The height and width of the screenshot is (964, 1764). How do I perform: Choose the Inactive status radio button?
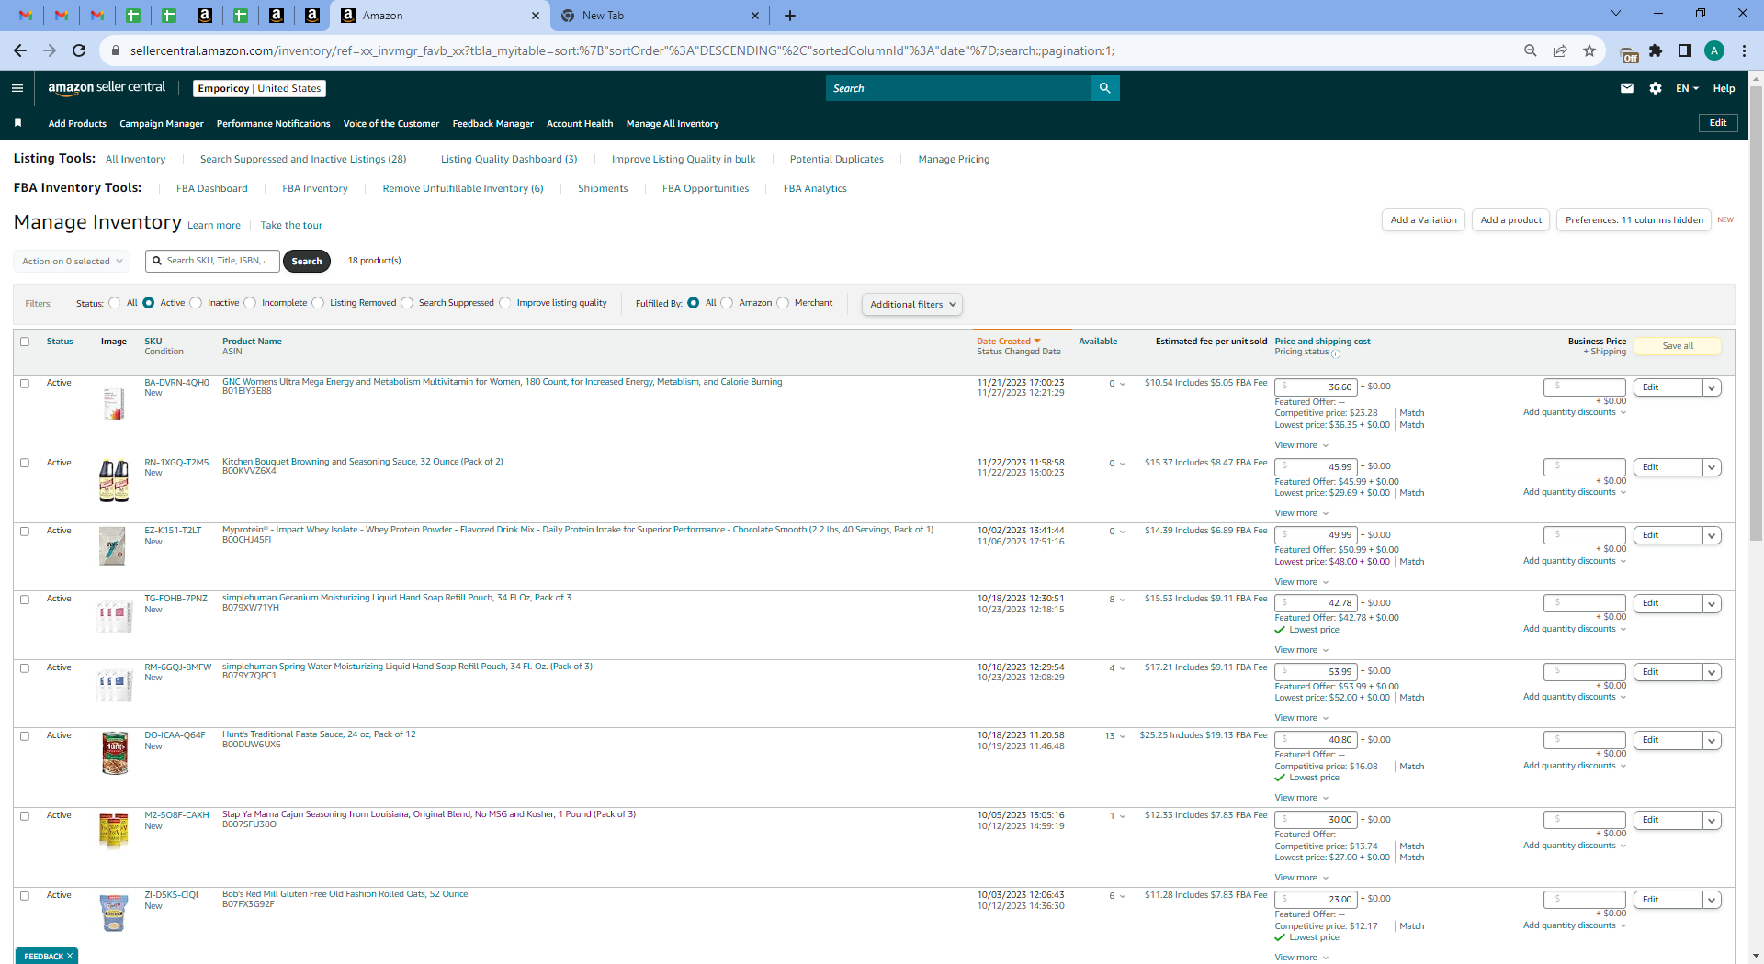click(196, 303)
